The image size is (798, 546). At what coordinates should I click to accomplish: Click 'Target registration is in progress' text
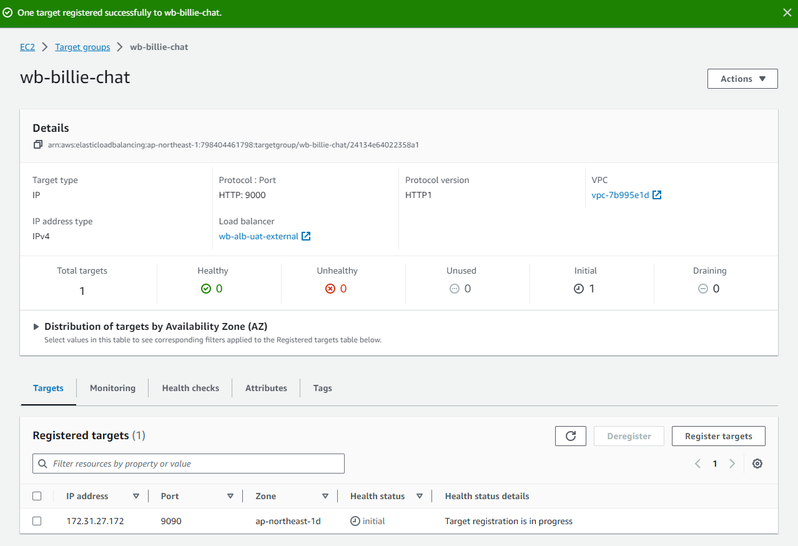[x=509, y=521]
